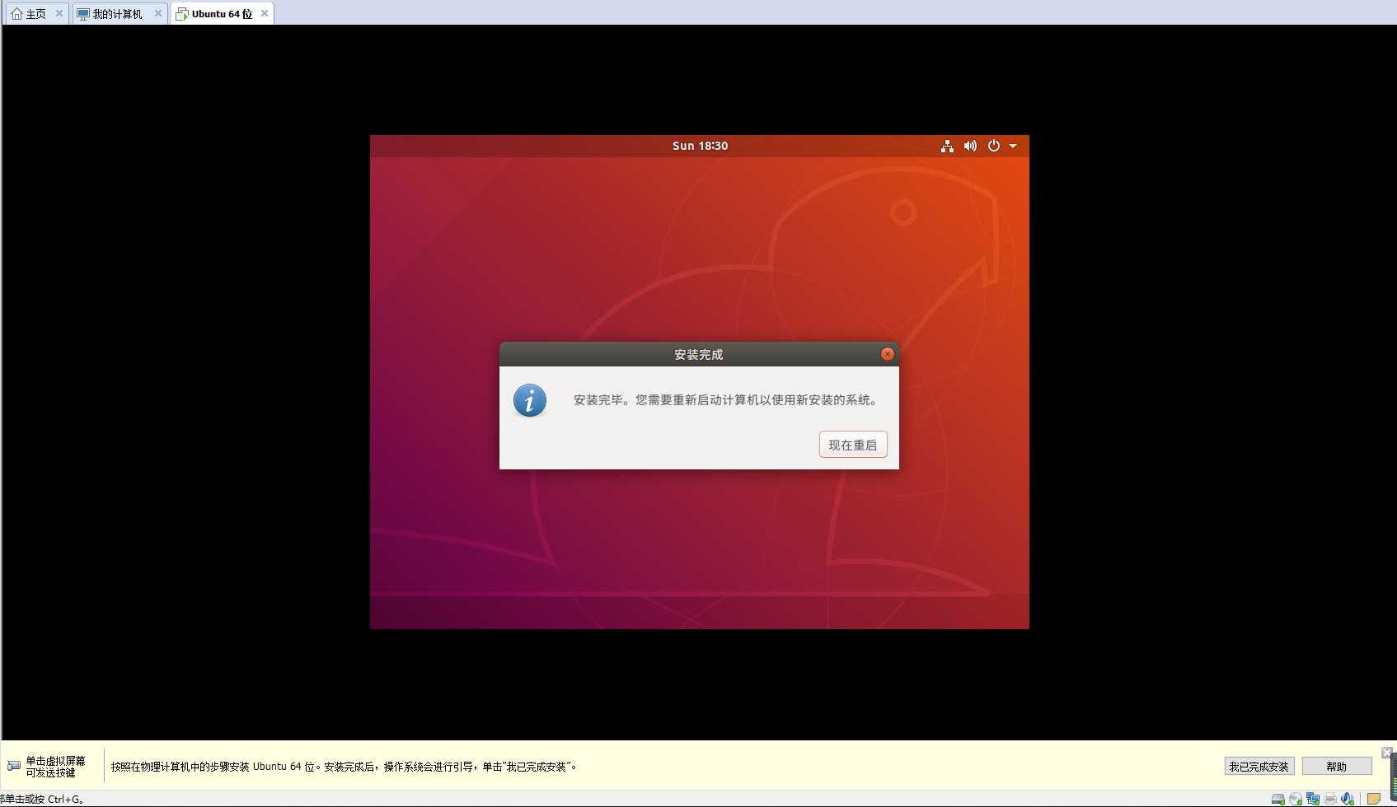1397x807 pixels.
Task: Select the Ubuntu 64 位 tab
Action: pyautogui.click(x=222, y=14)
